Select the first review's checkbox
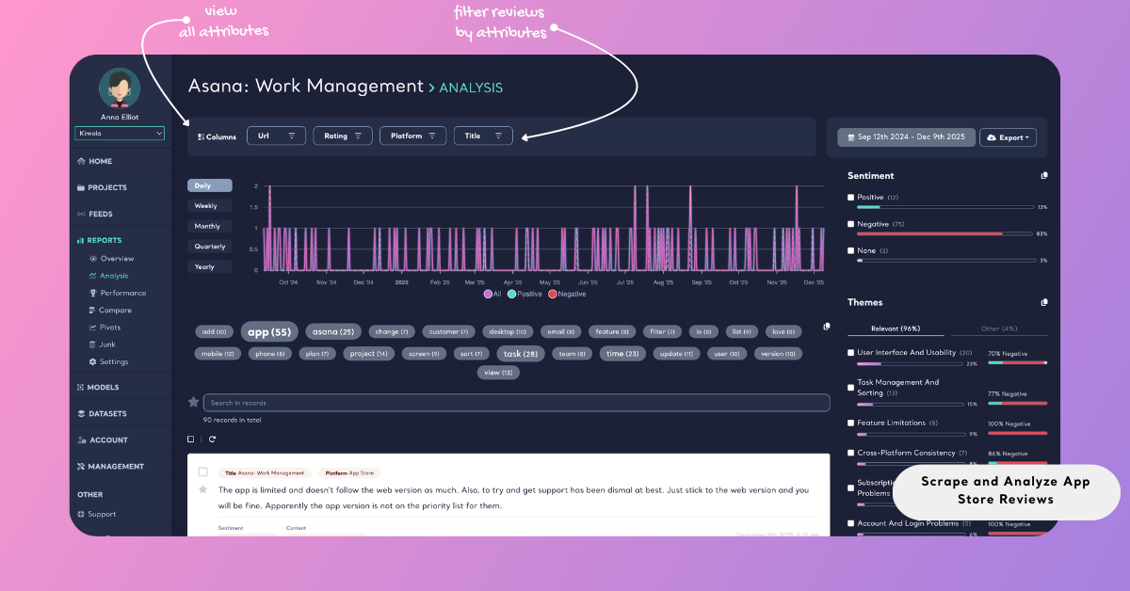The width and height of the screenshot is (1130, 591). tap(202, 472)
